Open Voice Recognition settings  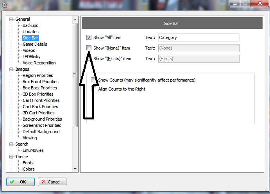coord(39,63)
